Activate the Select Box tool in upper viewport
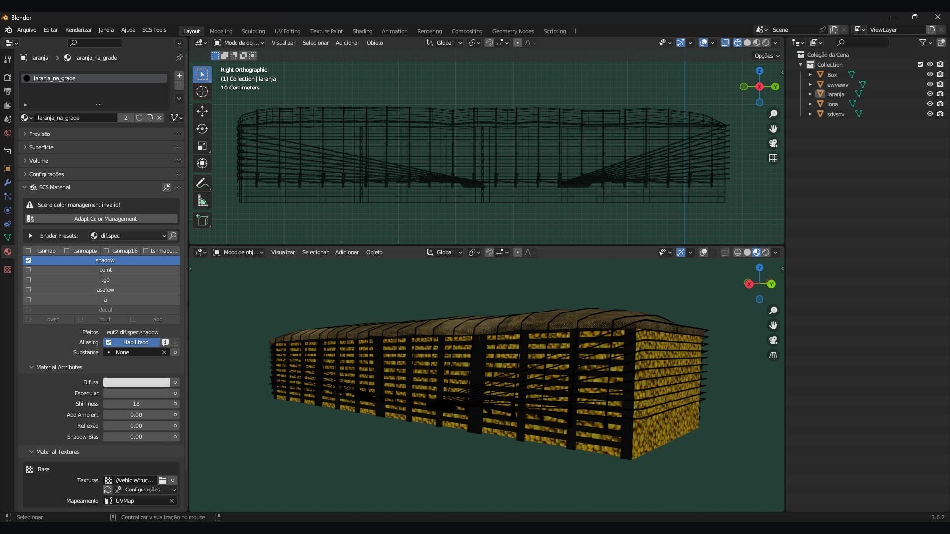This screenshot has width=950, height=534. pyautogui.click(x=202, y=74)
